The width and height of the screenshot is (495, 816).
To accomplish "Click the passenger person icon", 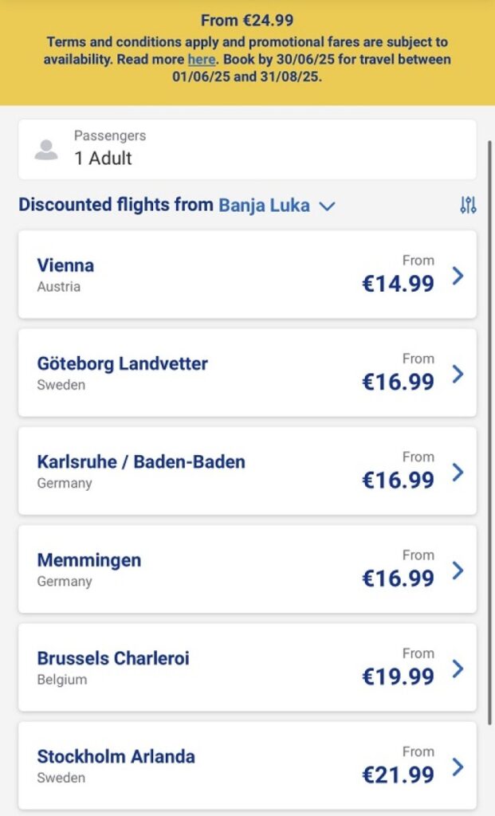I will point(46,150).
